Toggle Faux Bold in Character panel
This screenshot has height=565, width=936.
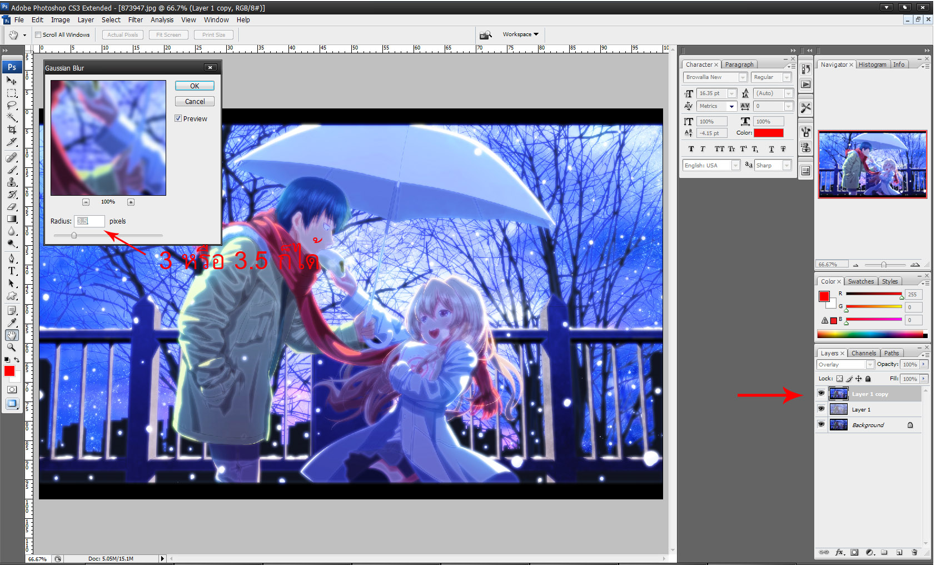691,148
